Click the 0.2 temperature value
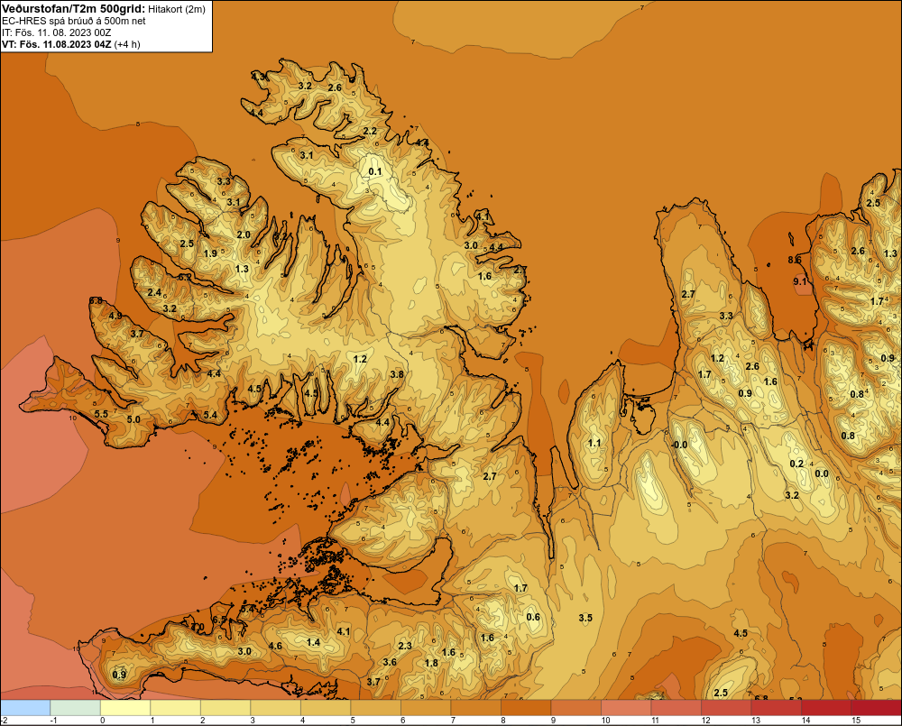 tap(796, 464)
